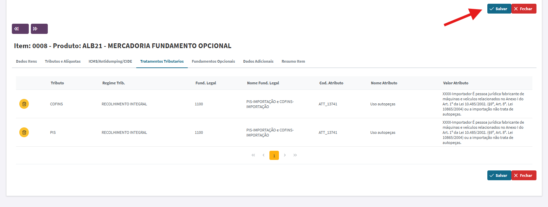This screenshot has width=548, height=207.
Task: Click Valor Atributo text in COFINS row
Action: (x=483, y=104)
